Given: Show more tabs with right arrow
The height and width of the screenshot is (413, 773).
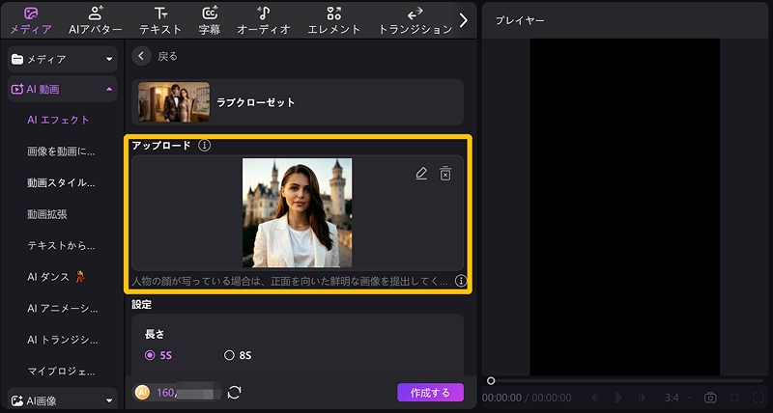Looking at the screenshot, I should (464, 20).
